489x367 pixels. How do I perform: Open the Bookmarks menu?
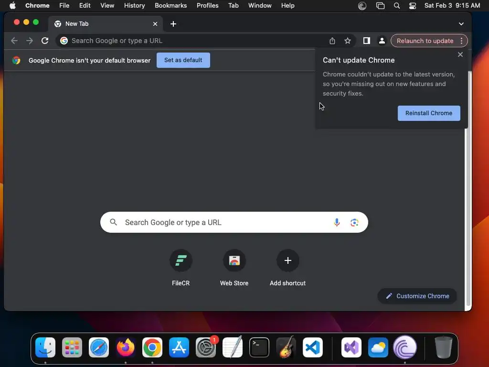(170, 5)
